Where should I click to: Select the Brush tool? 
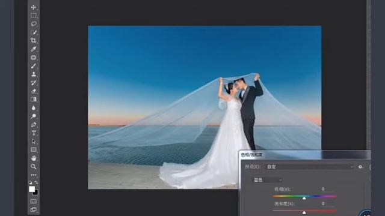34,66
